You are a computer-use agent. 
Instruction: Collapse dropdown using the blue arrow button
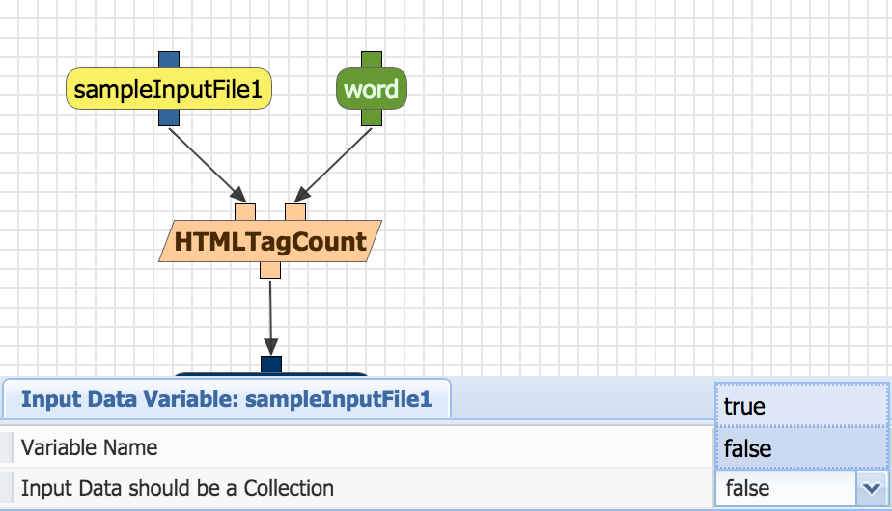(x=872, y=489)
